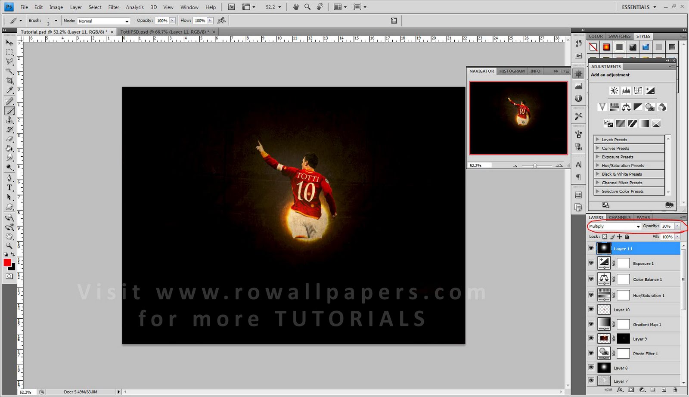The width and height of the screenshot is (689, 397).
Task: Hide the Layer 8 layer
Action: (591, 368)
